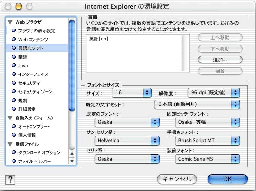
Task: Open the セキュリティ ゾーン pane
Action: click(37, 92)
